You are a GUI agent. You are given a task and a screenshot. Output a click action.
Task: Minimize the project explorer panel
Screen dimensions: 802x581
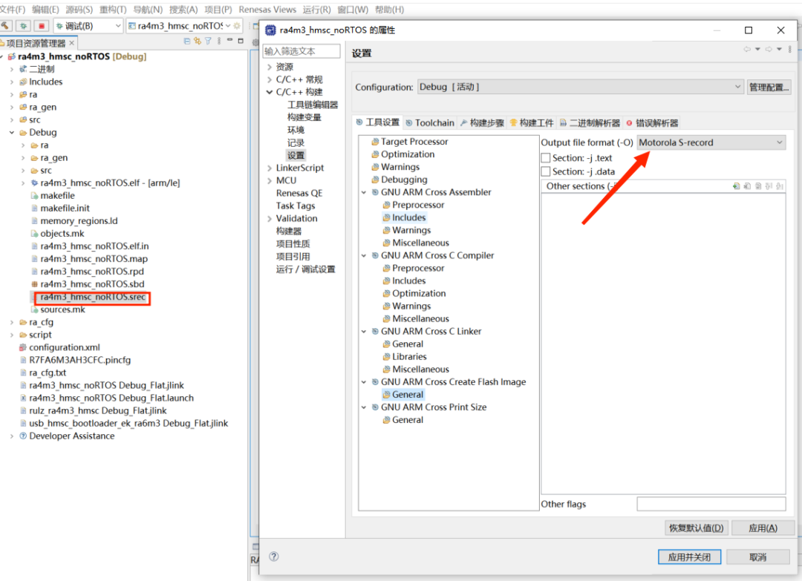click(x=229, y=40)
